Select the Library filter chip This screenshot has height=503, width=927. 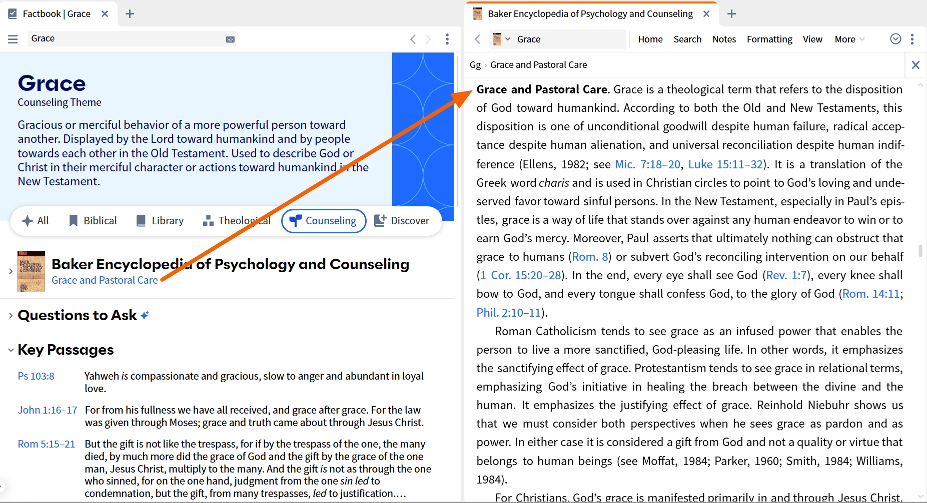coord(160,221)
